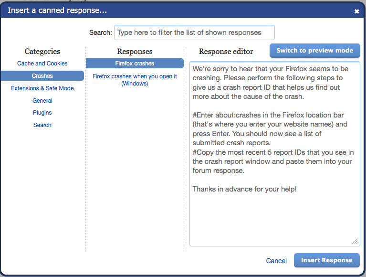This screenshot has width=366, height=277.
Task: Pick Firefox crashes when you open it (Windows)
Action: [x=135, y=80]
